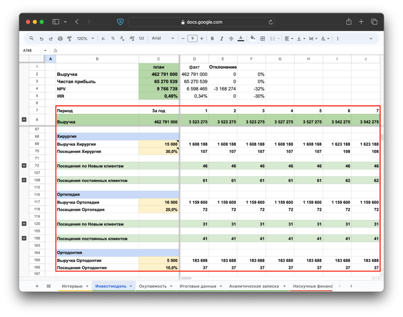
Task: Open the 120% zoom dropdown
Action: 85,39
